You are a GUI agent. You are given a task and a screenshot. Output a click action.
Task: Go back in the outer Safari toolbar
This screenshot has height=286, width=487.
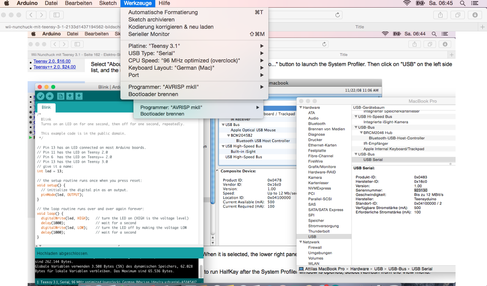31,15
